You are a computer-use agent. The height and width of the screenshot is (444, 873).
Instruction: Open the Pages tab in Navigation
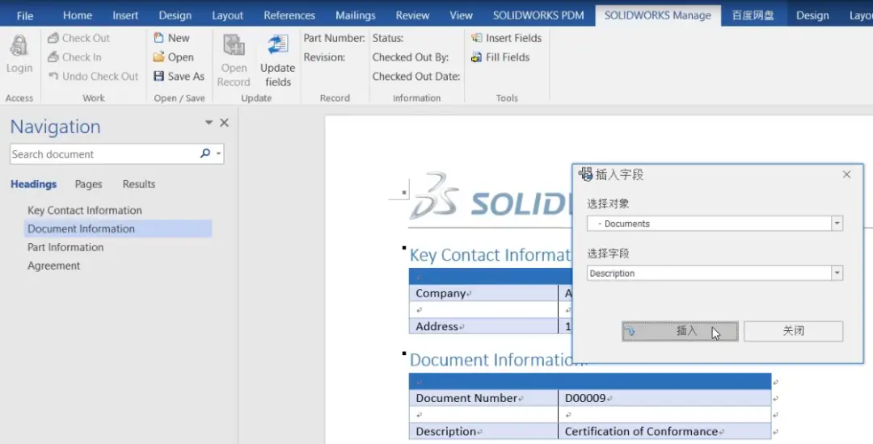coord(88,184)
